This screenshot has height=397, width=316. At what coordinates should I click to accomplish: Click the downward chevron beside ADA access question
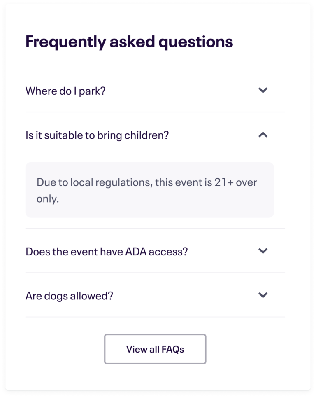point(264,250)
